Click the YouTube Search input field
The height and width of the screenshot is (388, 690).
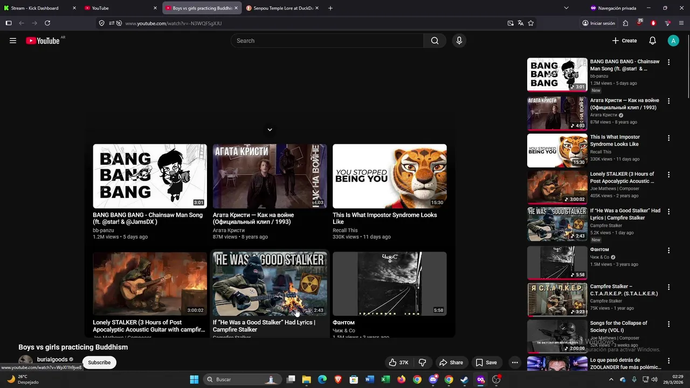[327, 40]
